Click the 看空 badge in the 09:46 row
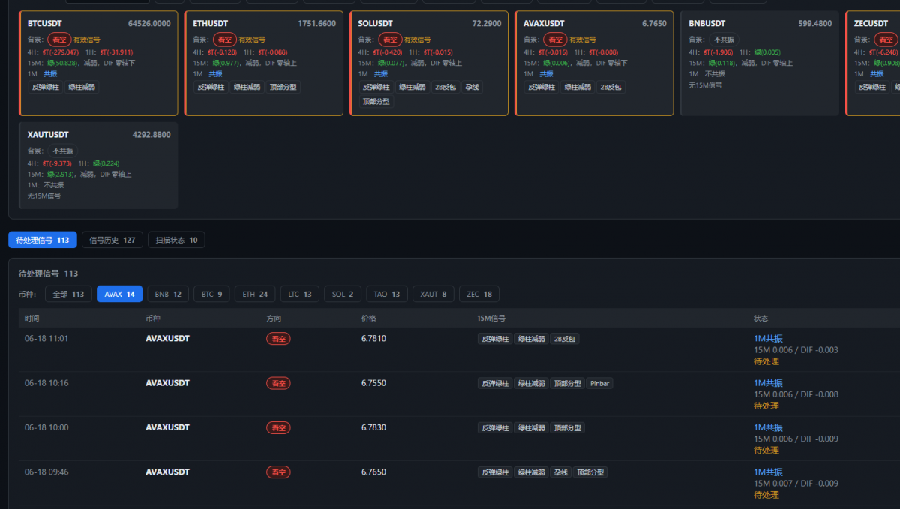The width and height of the screenshot is (900, 509). [278, 472]
